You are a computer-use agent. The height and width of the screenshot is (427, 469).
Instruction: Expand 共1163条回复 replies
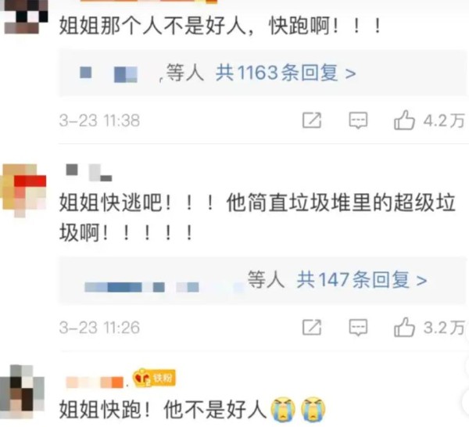[285, 73]
